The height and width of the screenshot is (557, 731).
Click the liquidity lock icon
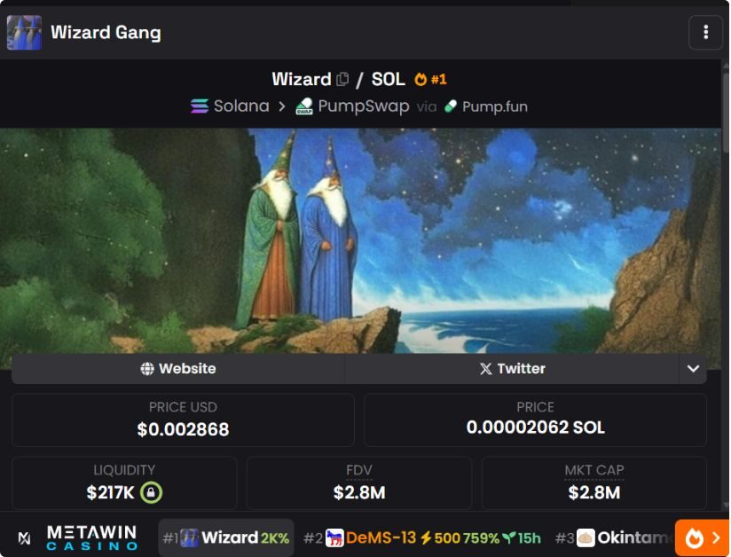[x=151, y=492]
